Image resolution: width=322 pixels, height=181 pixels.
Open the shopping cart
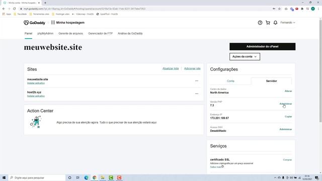[x=268, y=23]
